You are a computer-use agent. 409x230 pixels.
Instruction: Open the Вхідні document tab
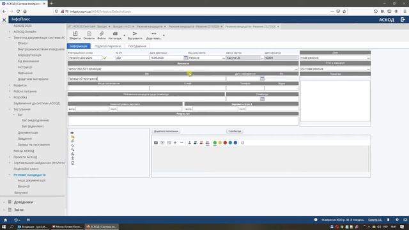[x=102, y=27]
